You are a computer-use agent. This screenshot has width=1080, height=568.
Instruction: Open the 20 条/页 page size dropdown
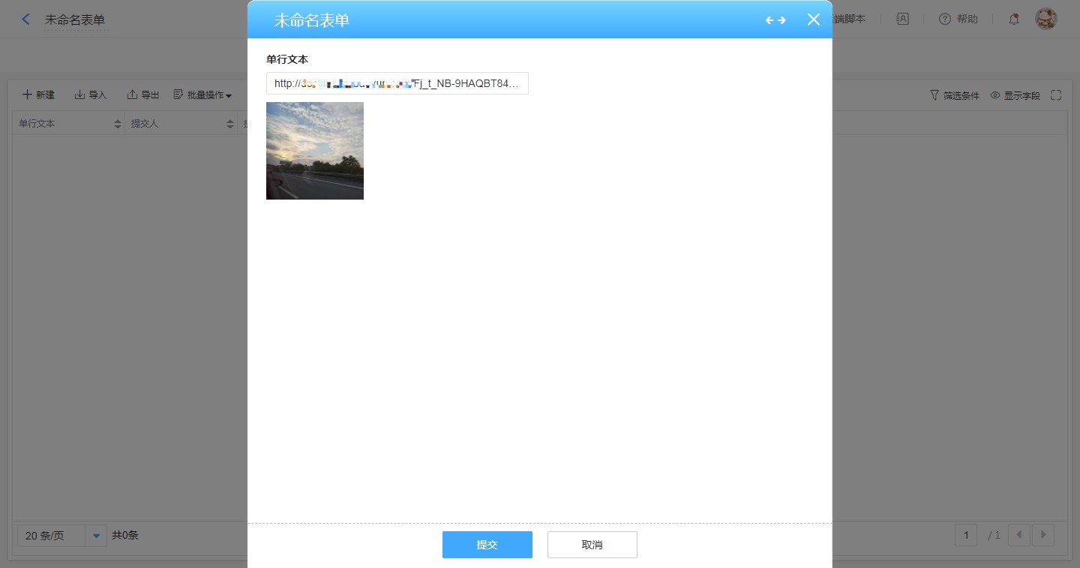(x=96, y=536)
